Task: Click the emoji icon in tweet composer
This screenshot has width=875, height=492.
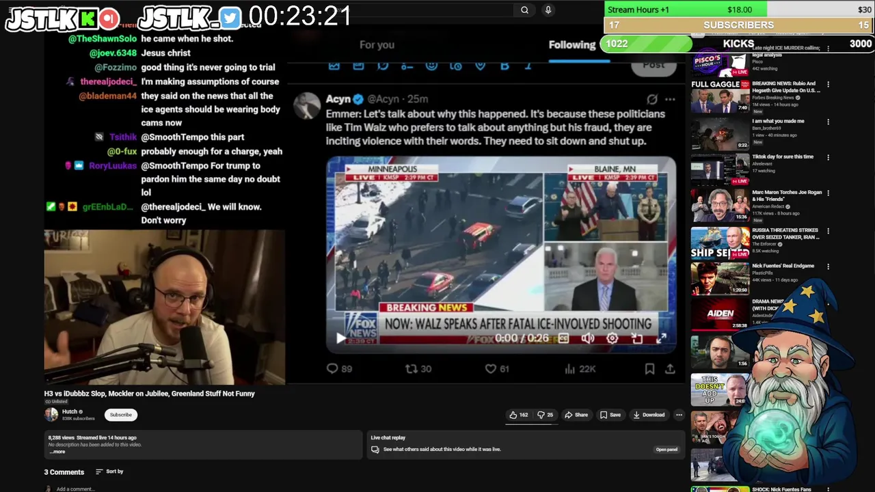Action: click(431, 66)
